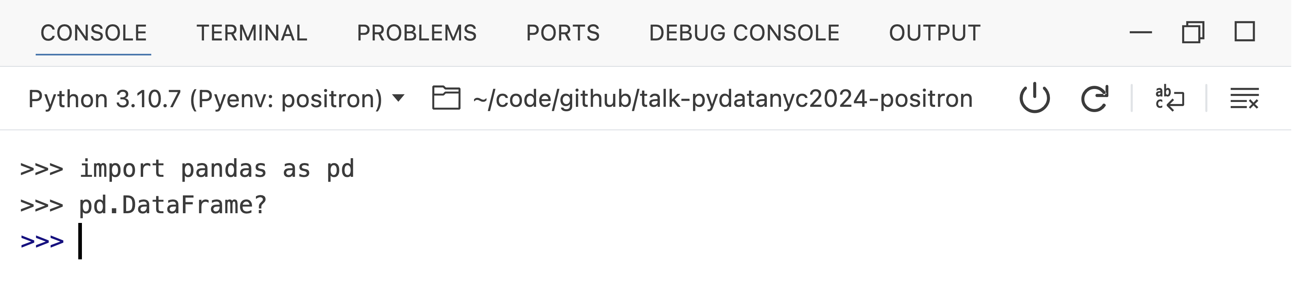Click the overlapping-squares restore panel icon
Screen dimensions: 1292x299
[x=1193, y=33]
